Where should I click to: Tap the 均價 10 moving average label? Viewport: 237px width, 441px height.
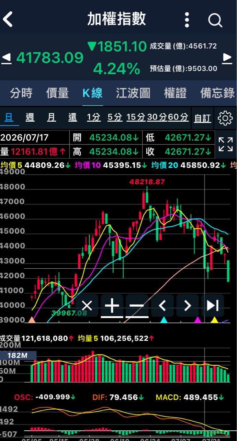point(111,165)
